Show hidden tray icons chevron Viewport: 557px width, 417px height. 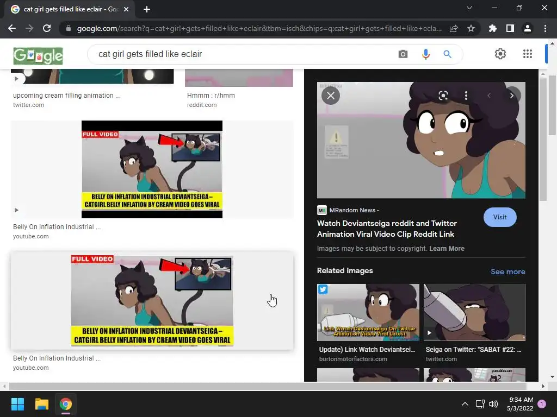465,404
